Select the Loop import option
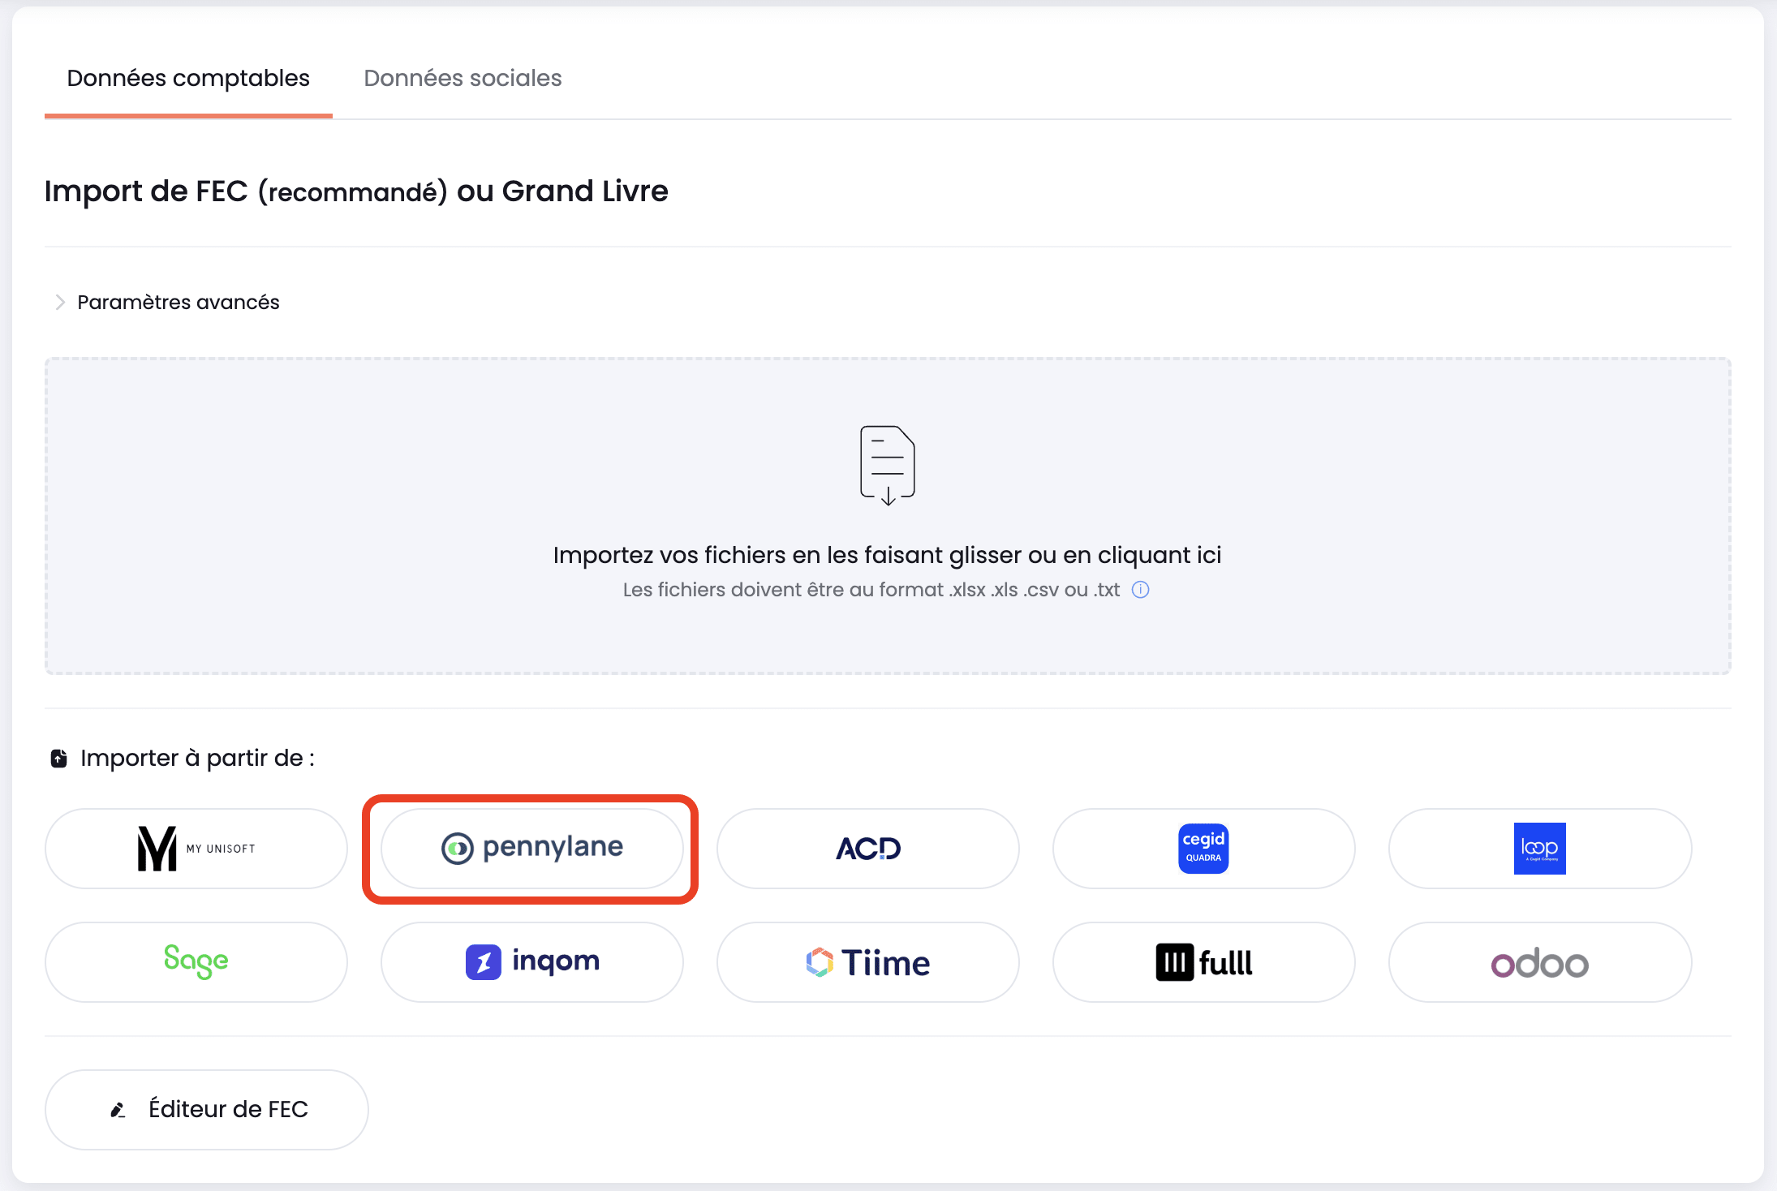The width and height of the screenshot is (1777, 1191). [x=1540, y=849]
